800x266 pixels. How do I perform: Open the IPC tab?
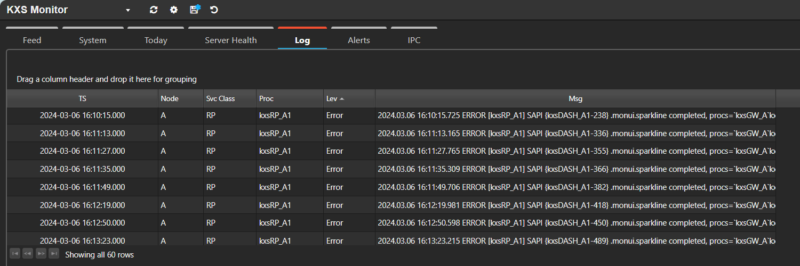[x=414, y=40]
